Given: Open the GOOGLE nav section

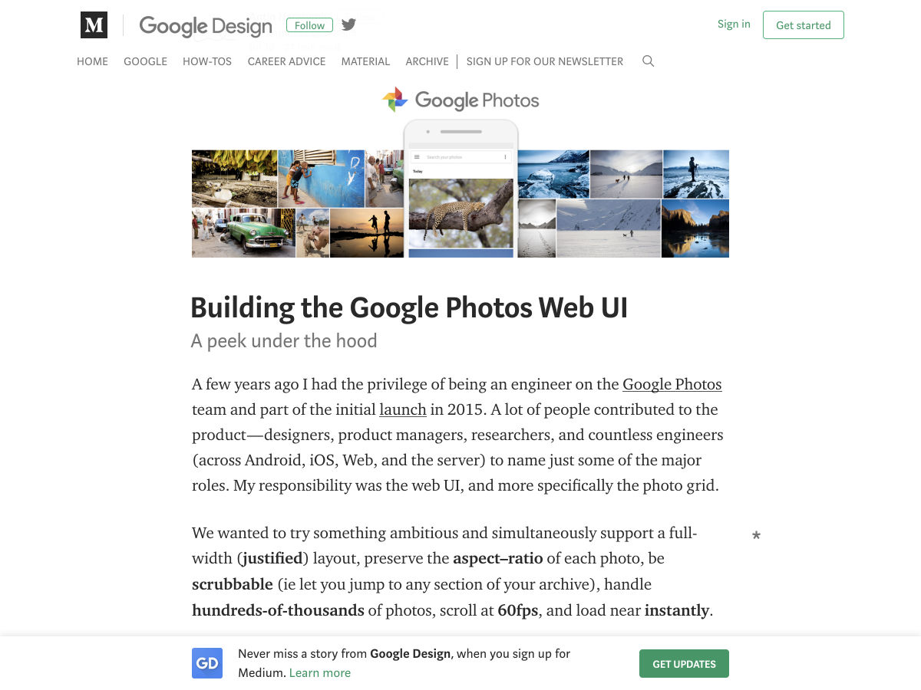Looking at the screenshot, I should 145,61.
